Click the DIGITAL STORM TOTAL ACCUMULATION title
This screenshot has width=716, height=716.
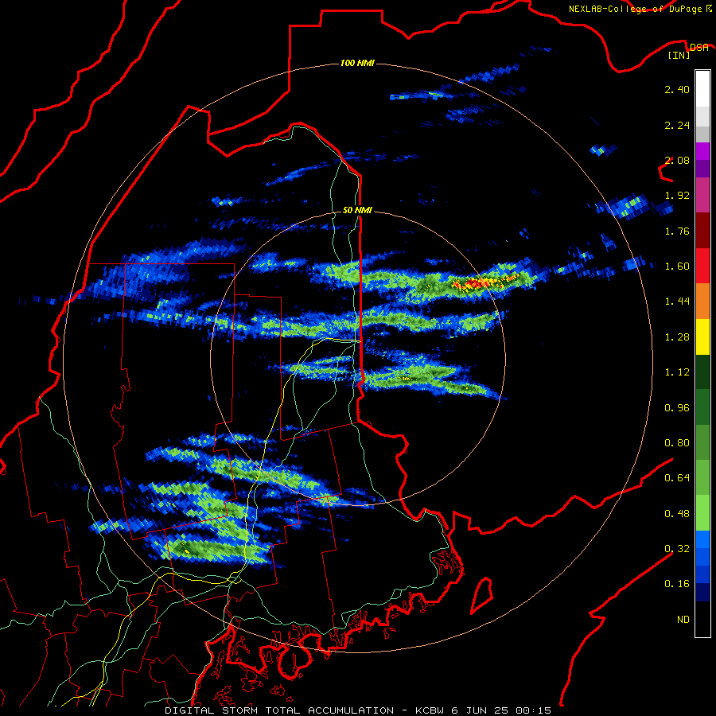(279, 710)
